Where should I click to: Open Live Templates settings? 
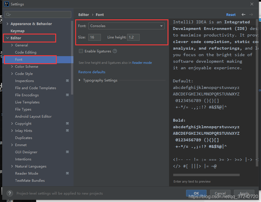point(27,102)
